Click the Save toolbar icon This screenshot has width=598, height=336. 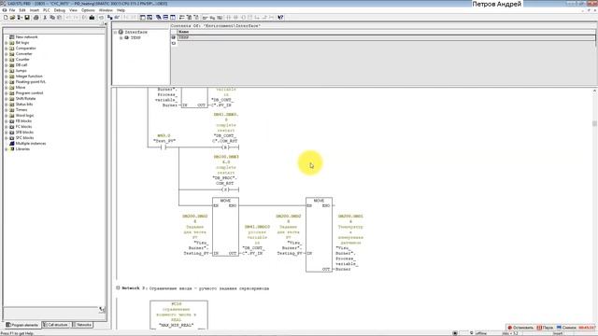coord(27,18)
